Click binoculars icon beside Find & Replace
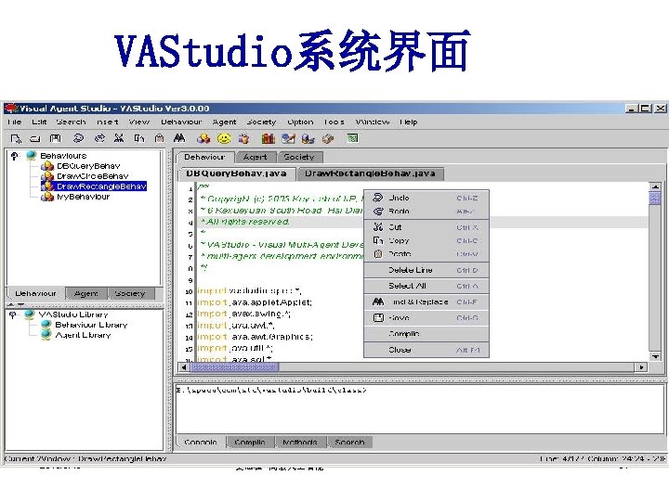This screenshot has width=669, height=501. coord(378,302)
